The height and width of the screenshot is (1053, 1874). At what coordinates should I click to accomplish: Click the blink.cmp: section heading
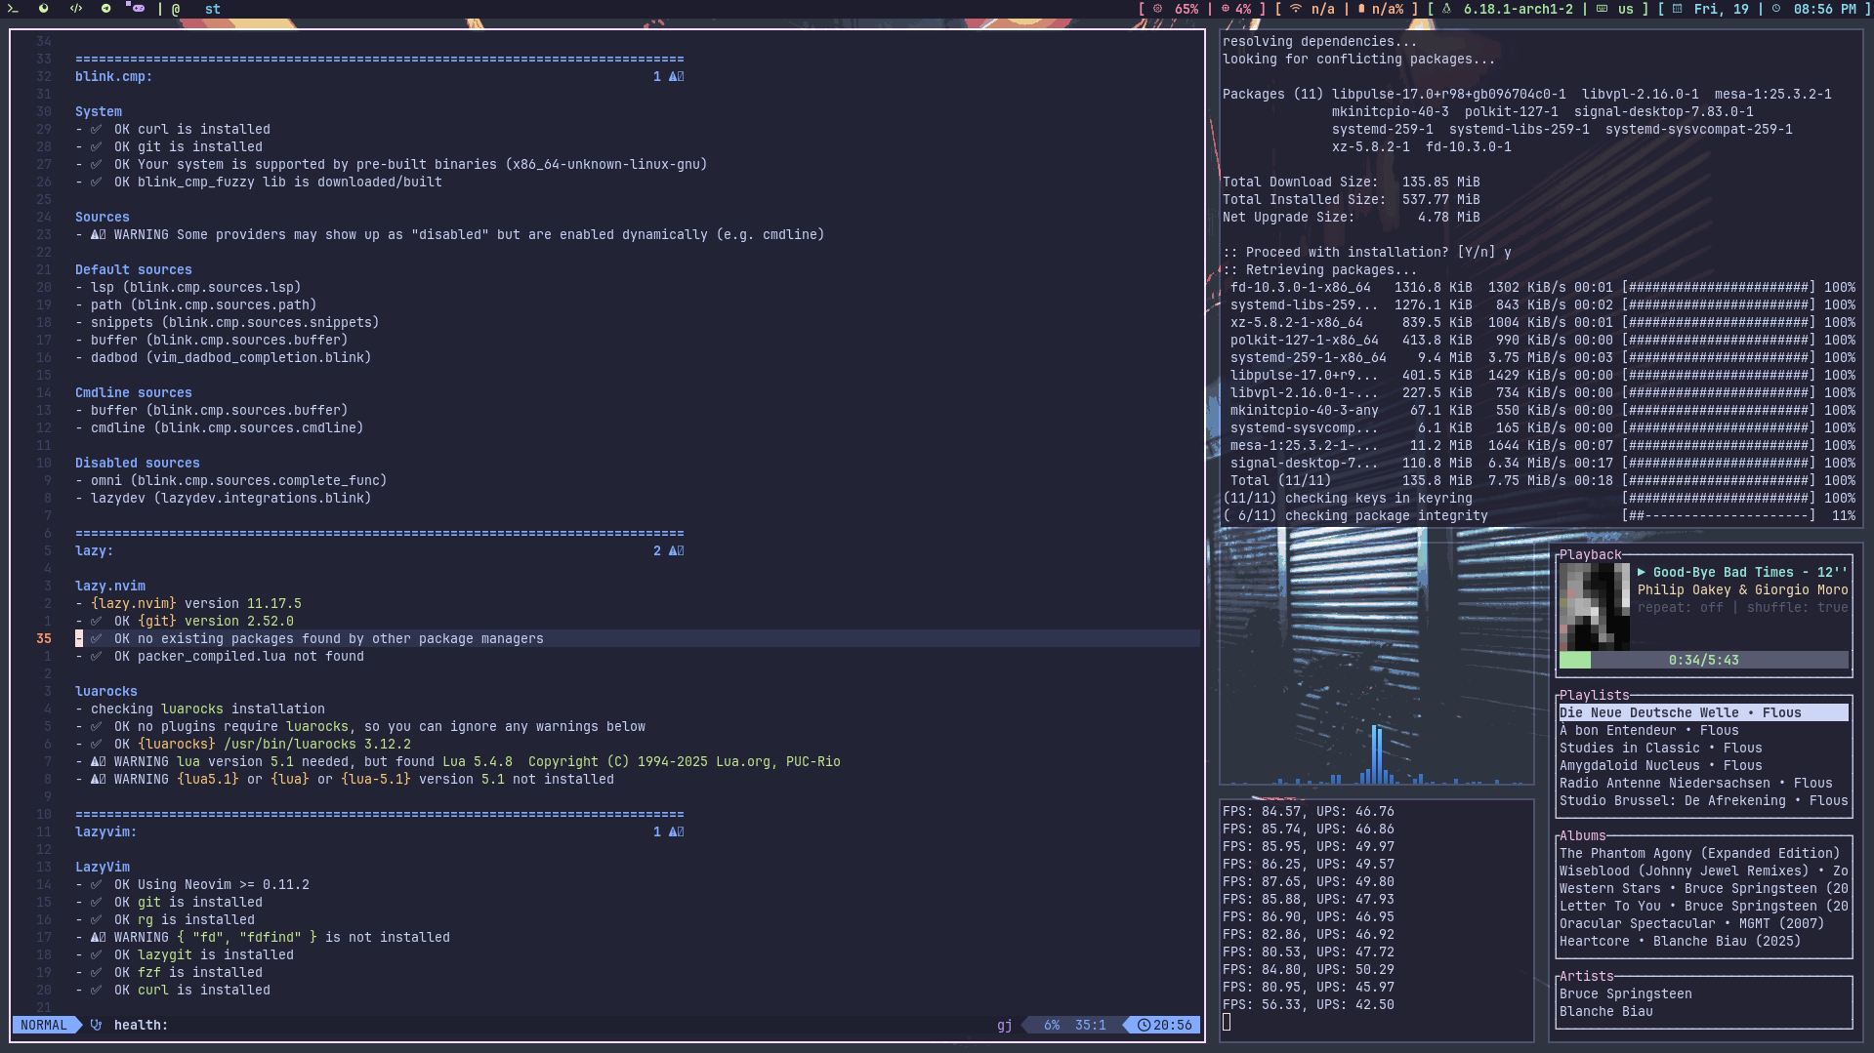click(x=113, y=77)
